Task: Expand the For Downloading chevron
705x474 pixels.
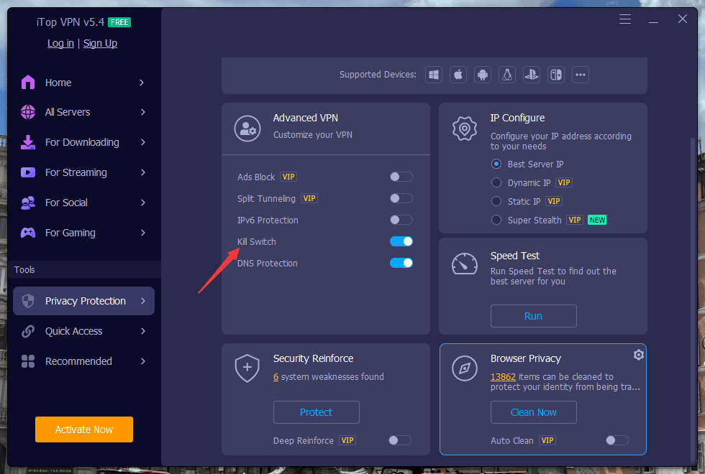Action: 143,142
